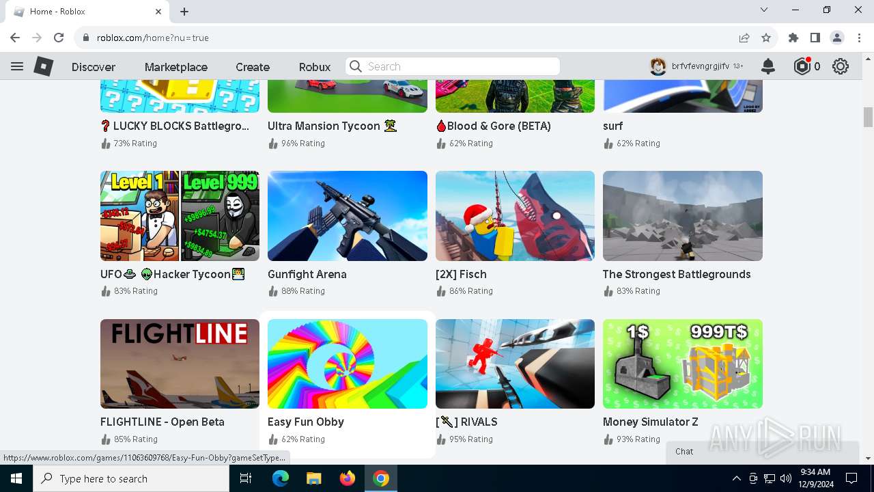Launch Microsoft Edge from taskbar
Viewport: 874px width, 492px height.
coord(281,478)
